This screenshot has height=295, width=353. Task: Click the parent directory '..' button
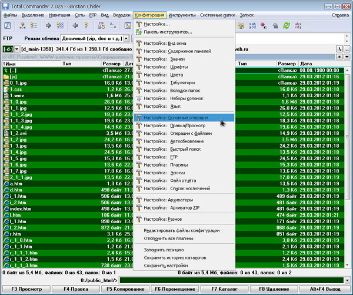coord(347,49)
